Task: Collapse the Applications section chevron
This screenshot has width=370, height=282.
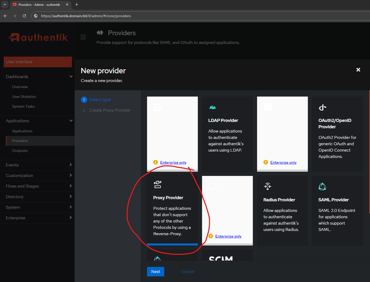Action: (x=71, y=121)
